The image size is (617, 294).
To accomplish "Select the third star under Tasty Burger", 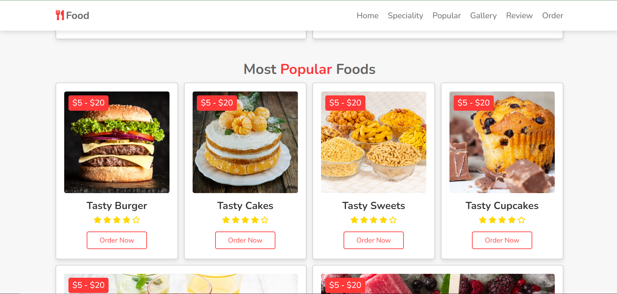I will 117,220.
